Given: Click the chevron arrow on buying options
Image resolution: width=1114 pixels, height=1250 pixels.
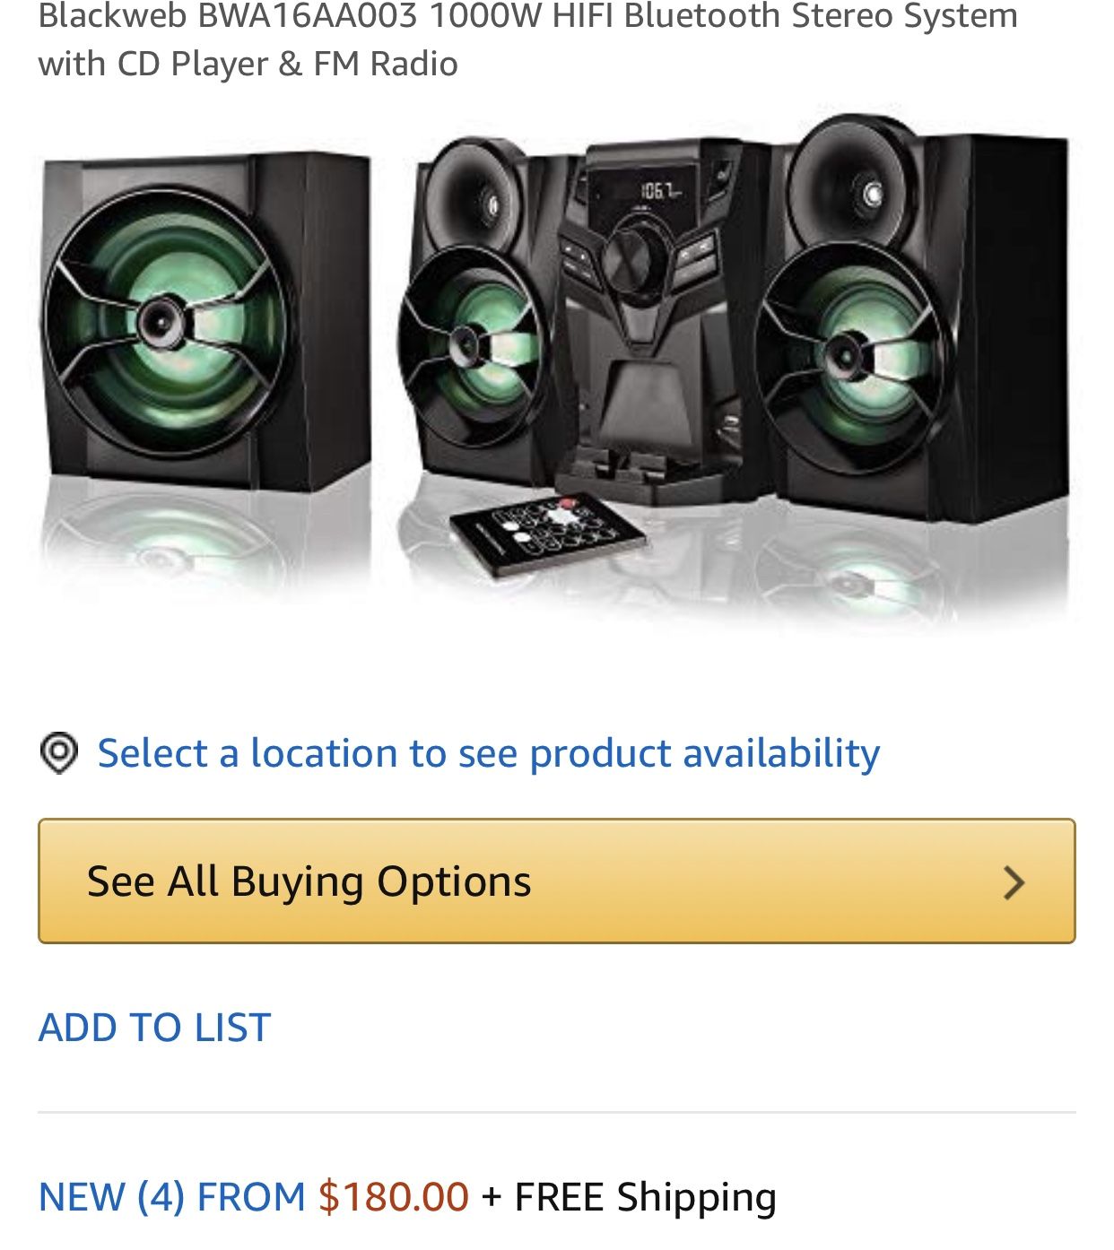Looking at the screenshot, I should tap(1014, 882).
